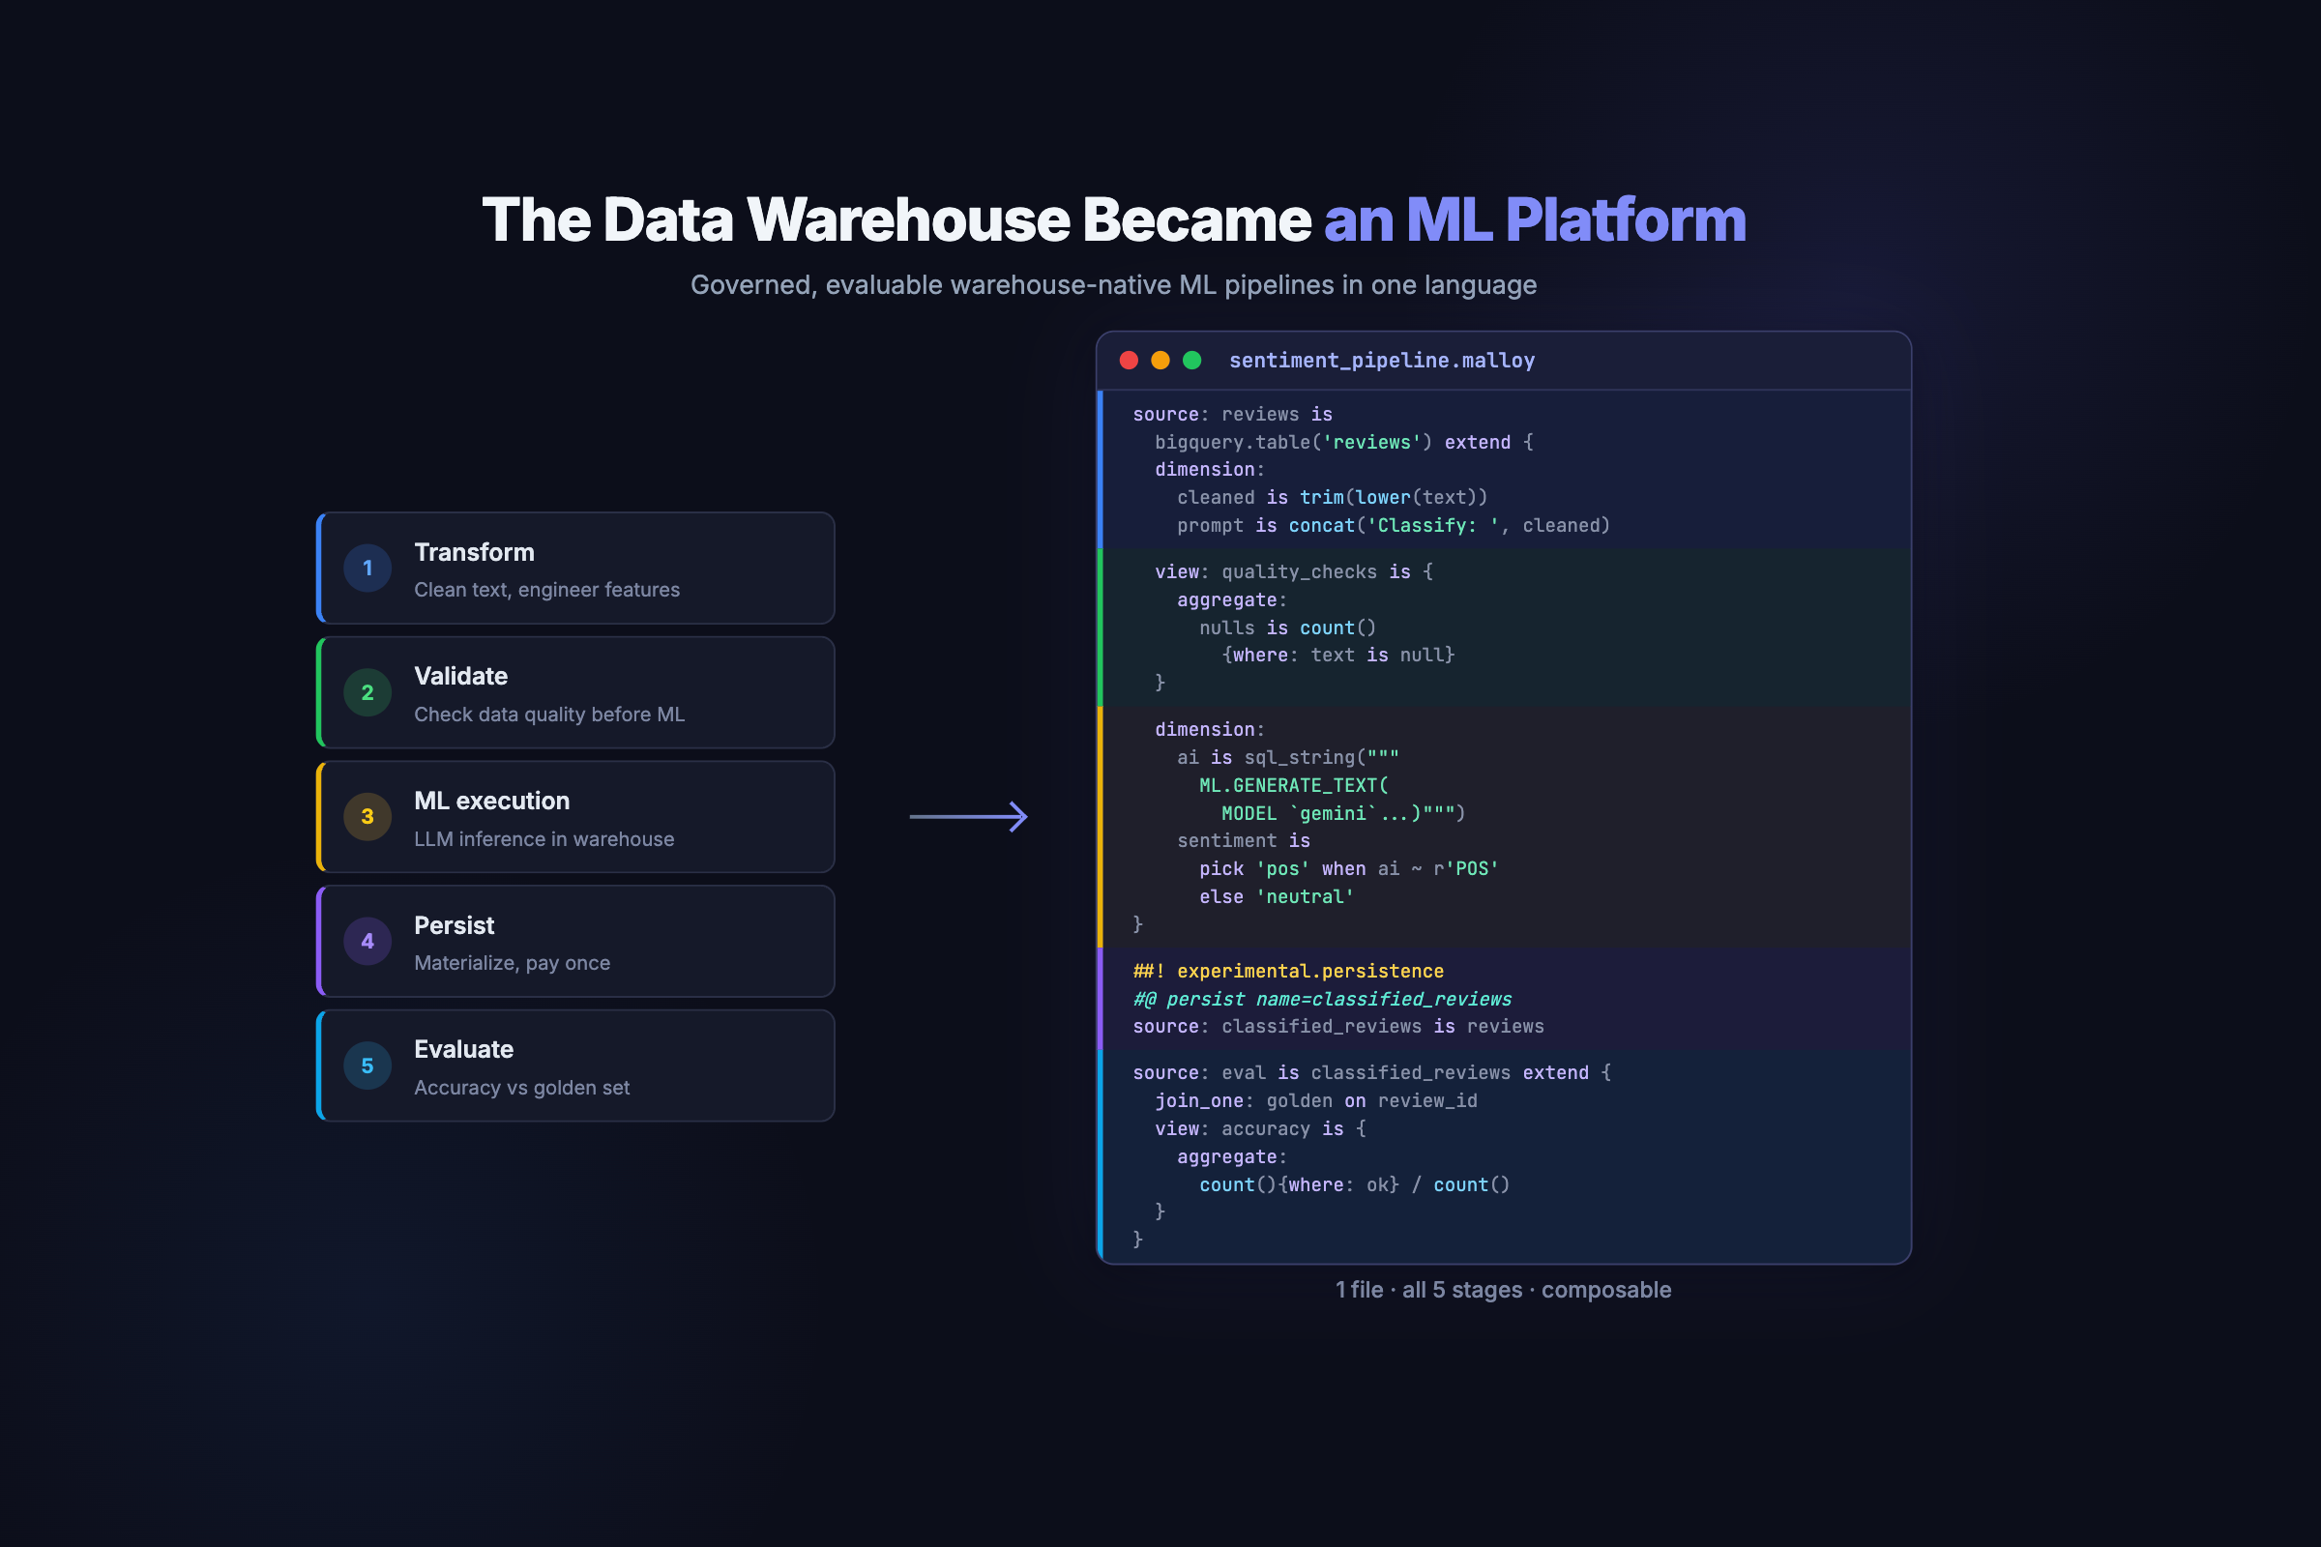
Task: Click the green number 2 badge
Action: 367,692
